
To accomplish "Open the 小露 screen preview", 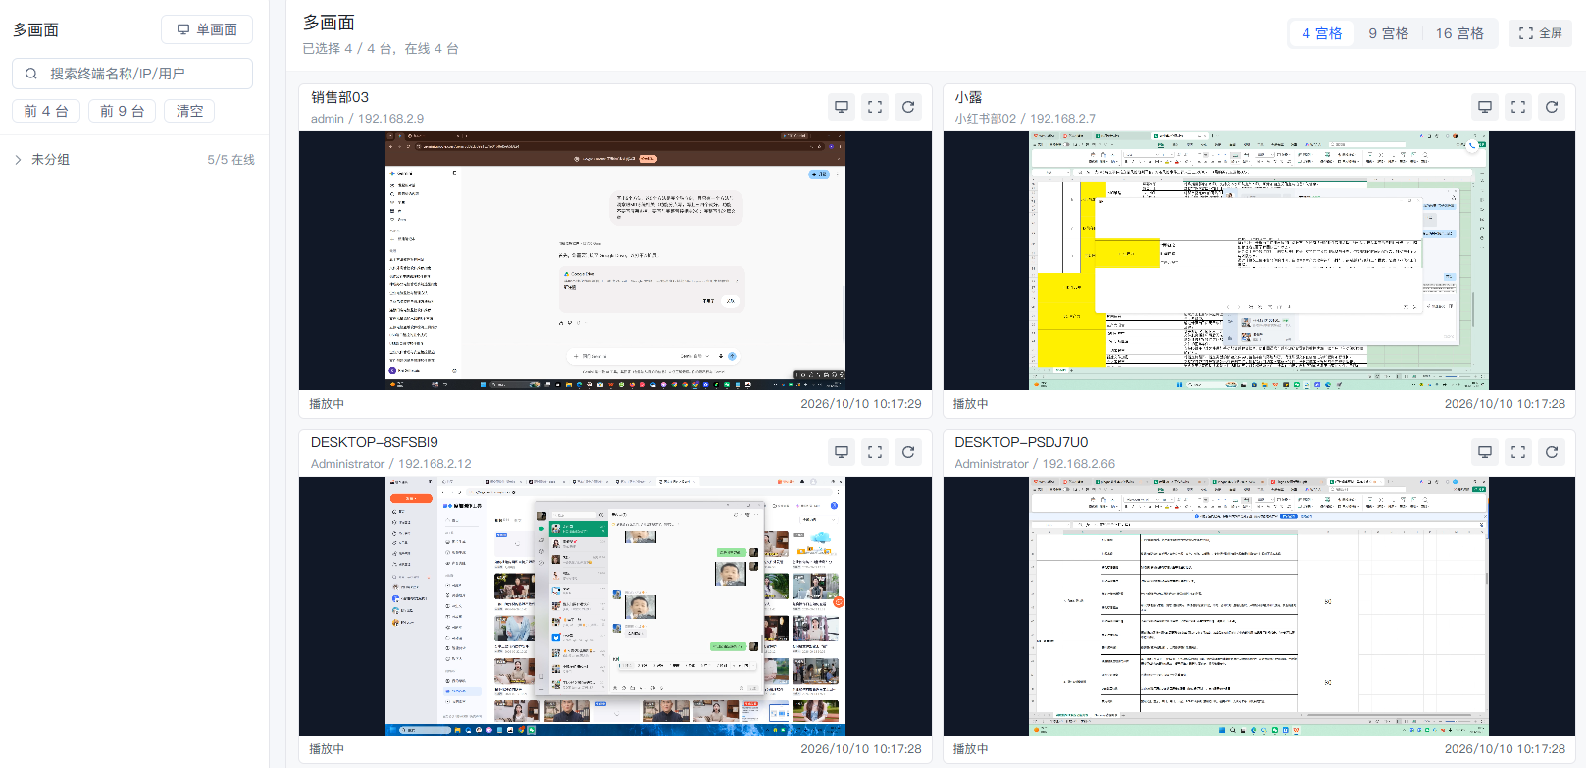I will click(1259, 261).
